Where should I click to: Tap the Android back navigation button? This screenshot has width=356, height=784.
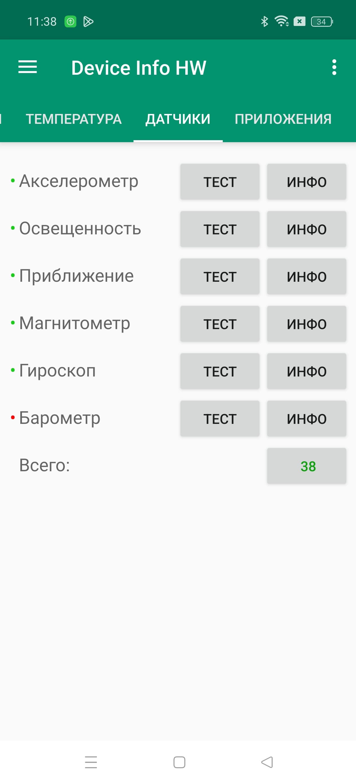coord(267,762)
